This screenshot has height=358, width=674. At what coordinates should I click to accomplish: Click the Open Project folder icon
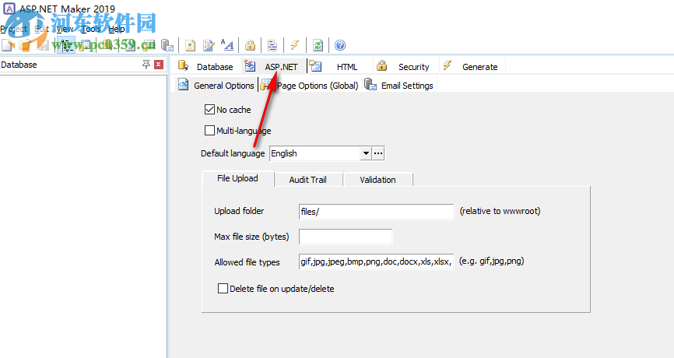point(25,45)
